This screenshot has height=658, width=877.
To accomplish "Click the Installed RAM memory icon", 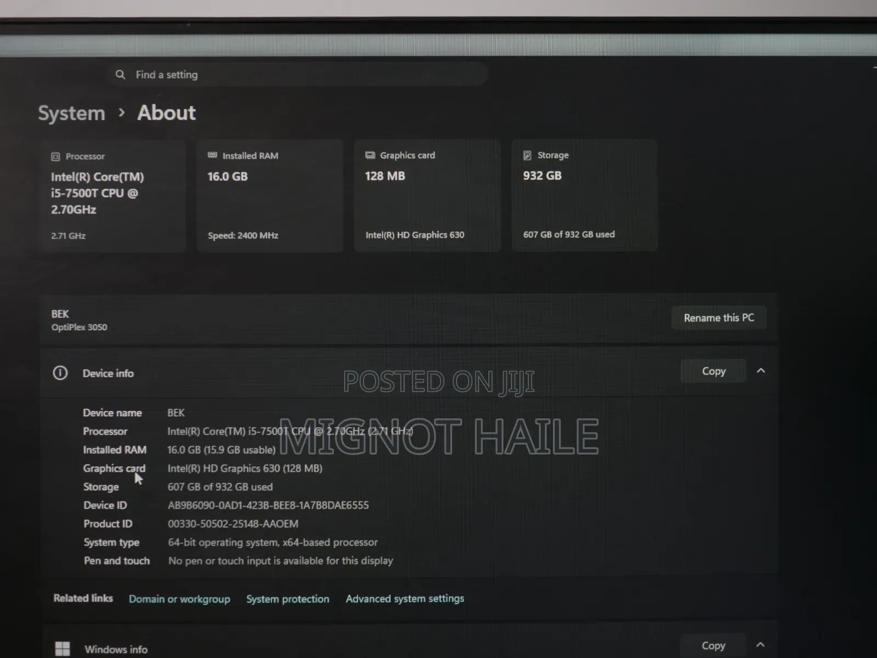I will point(213,155).
